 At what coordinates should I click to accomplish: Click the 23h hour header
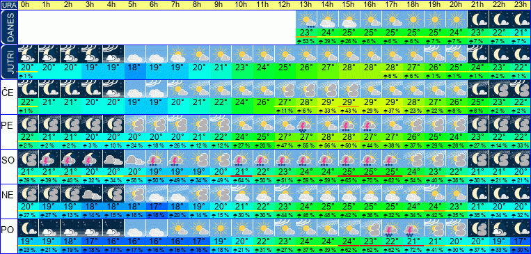coord(521,5)
